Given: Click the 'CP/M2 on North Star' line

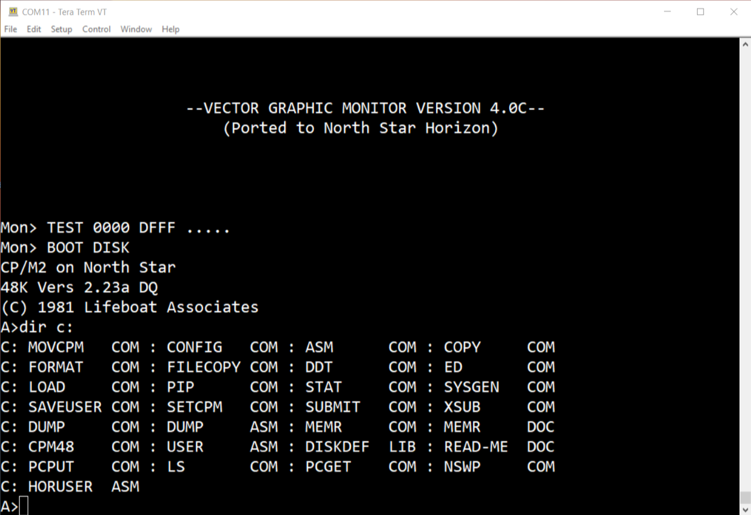Looking at the screenshot, I should [88, 268].
